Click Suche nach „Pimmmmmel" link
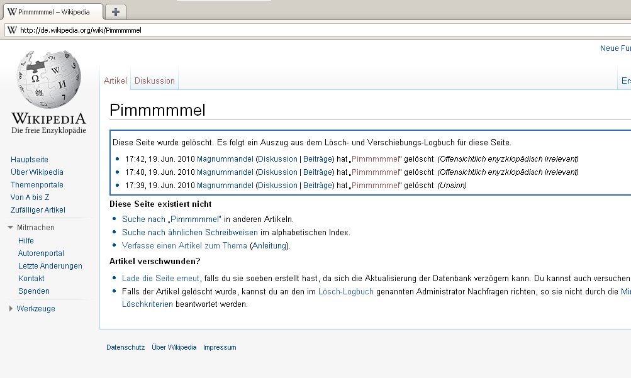This screenshot has width=631, height=378. (171, 220)
